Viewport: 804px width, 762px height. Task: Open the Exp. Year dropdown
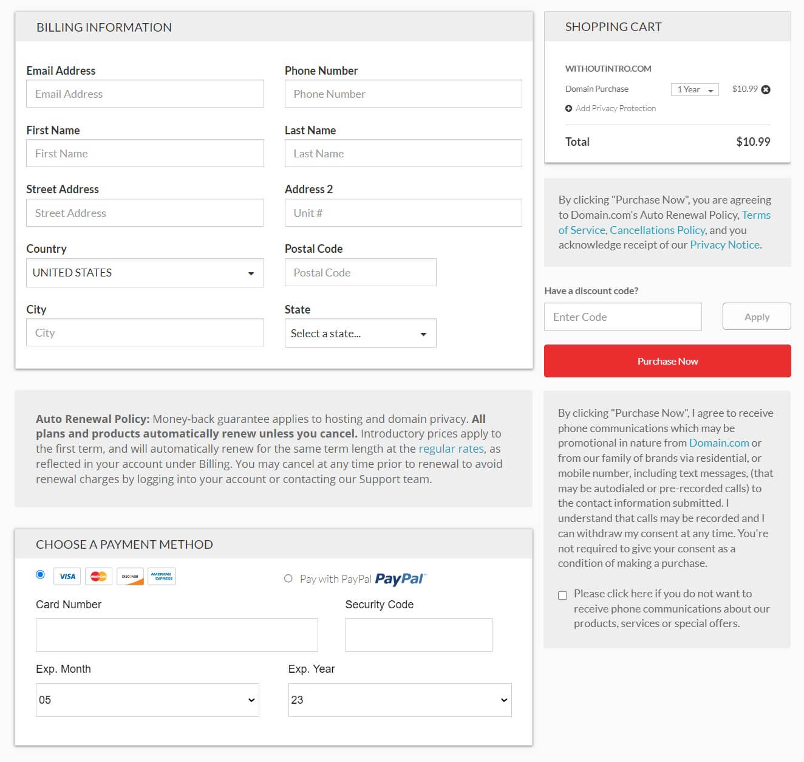pyautogui.click(x=400, y=700)
